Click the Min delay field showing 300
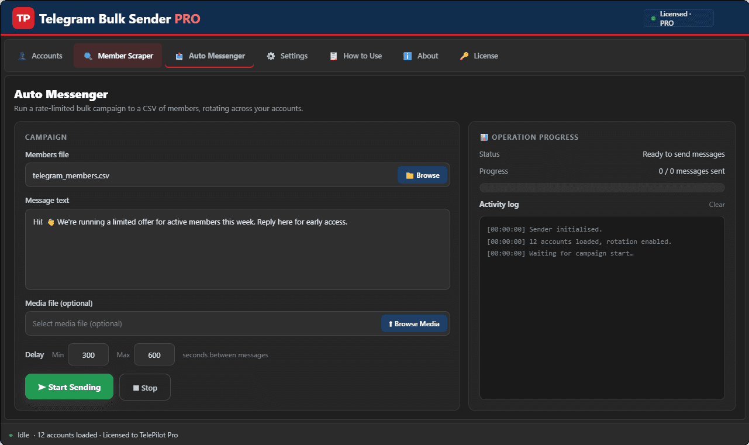 click(88, 355)
